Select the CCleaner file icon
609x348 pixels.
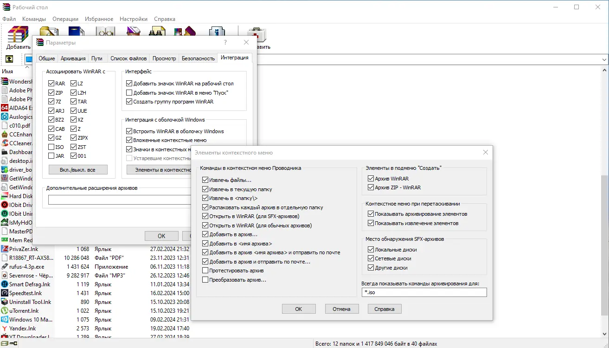pos(5,143)
